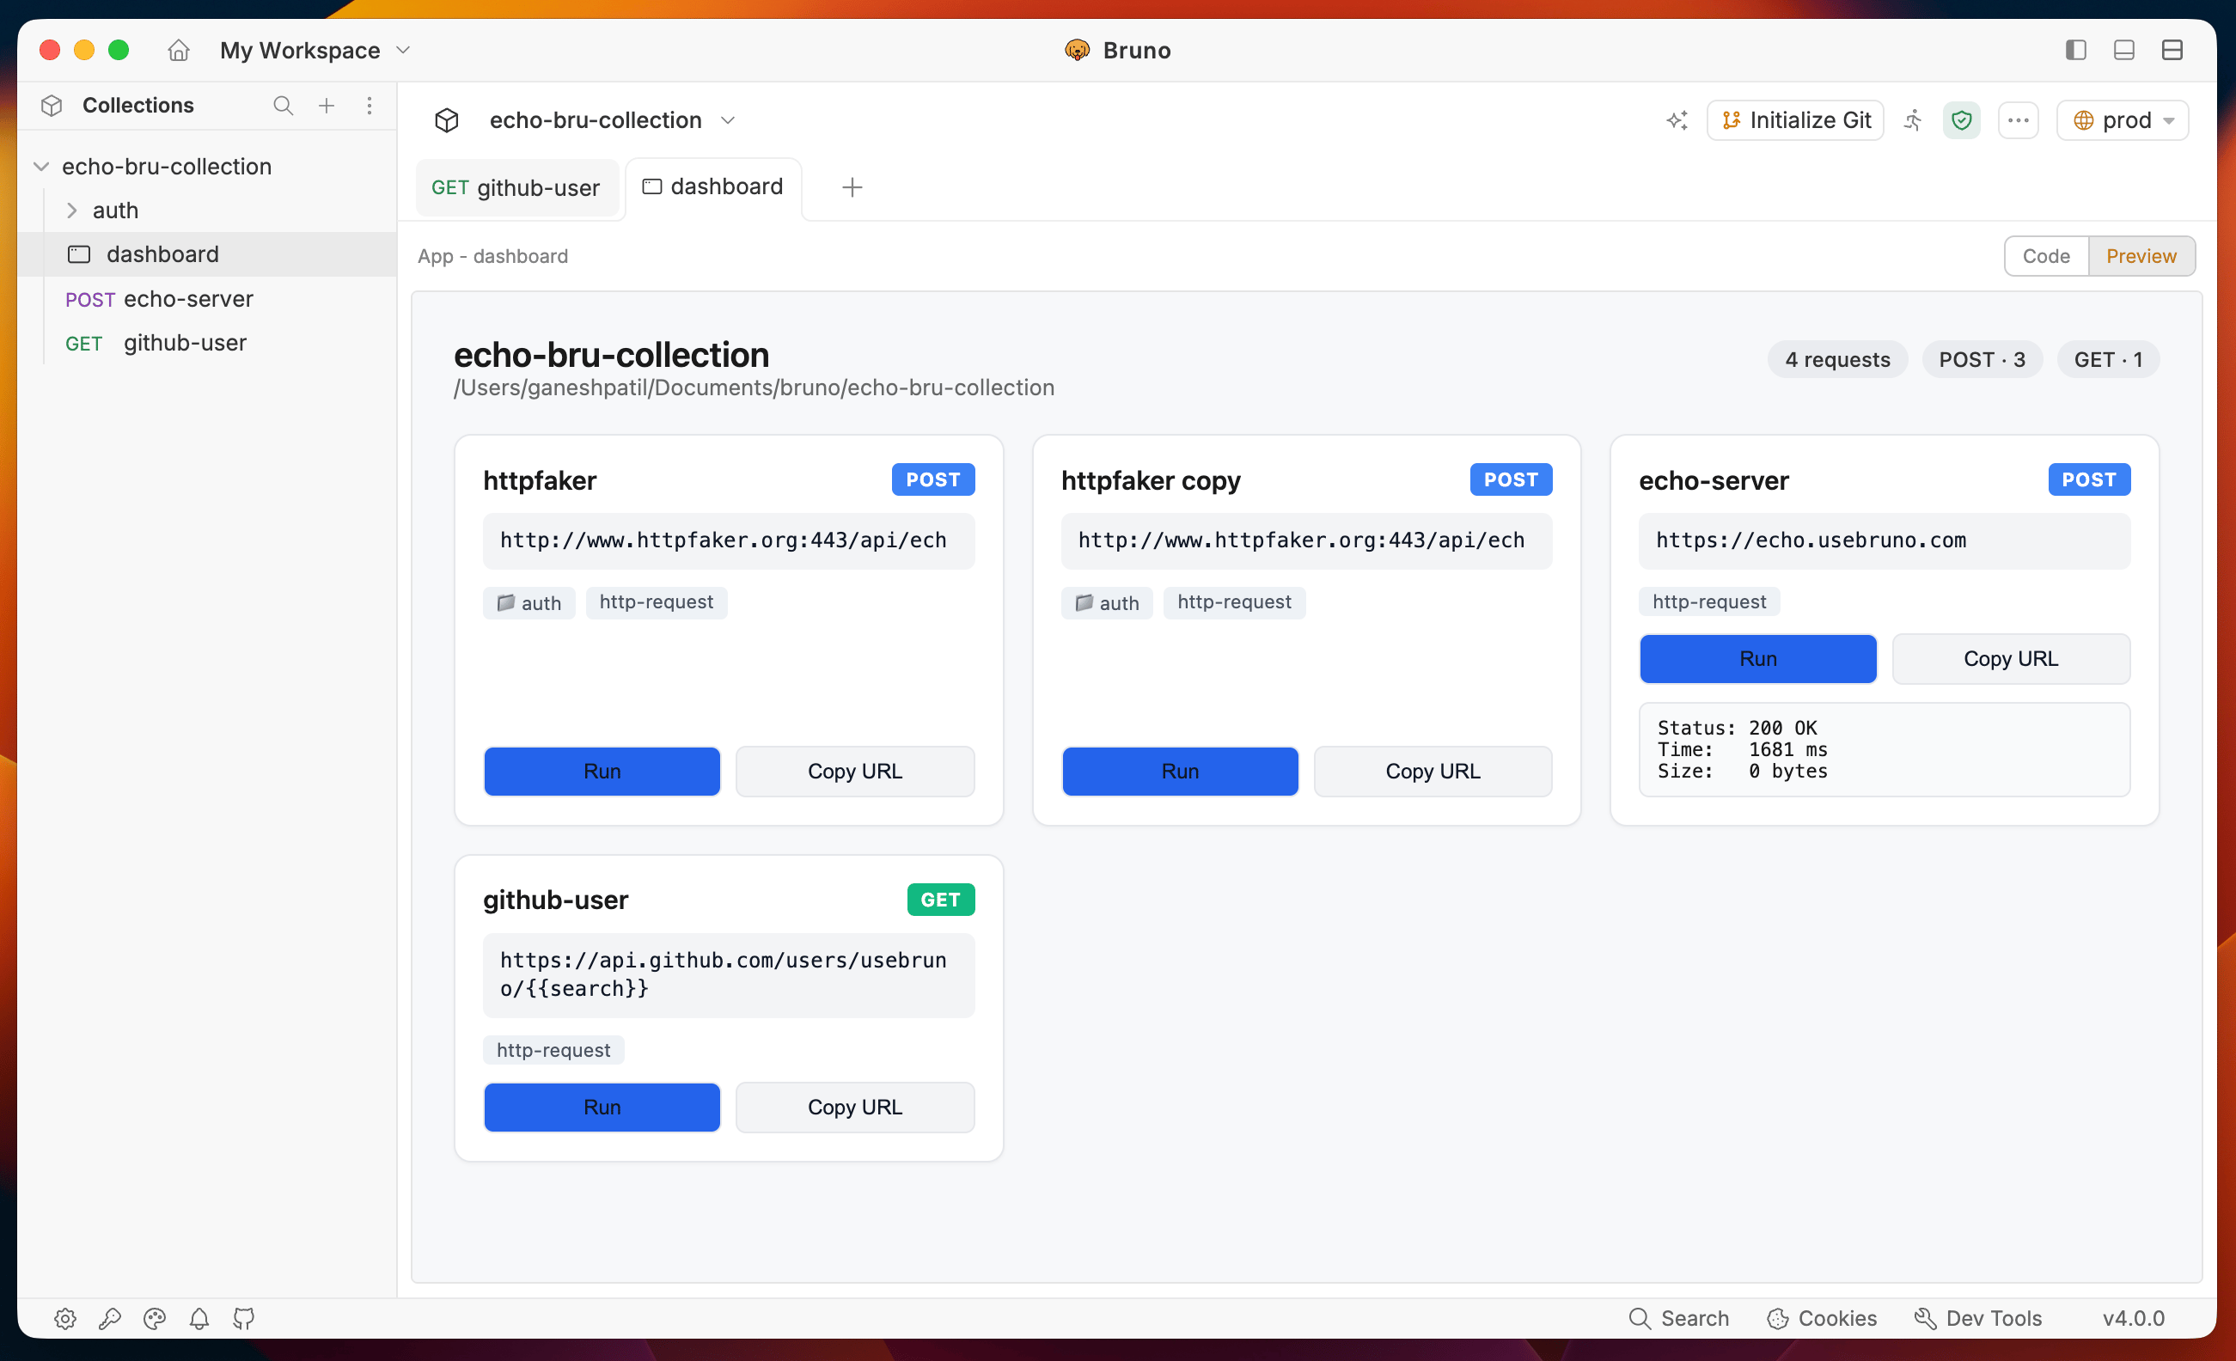Image resolution: width=2236 pixels, height=1361 pixels.
Task: Switch to Preview view
Action: click(x=2141, y=256)
